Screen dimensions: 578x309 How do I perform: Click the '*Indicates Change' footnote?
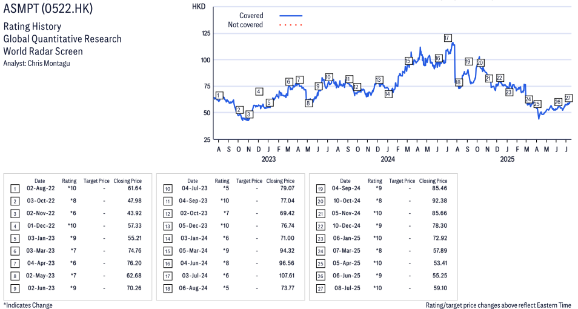(28, 305)
